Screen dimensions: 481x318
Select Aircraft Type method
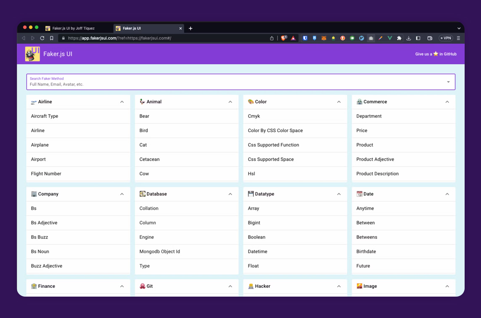[x=78, y=116]
